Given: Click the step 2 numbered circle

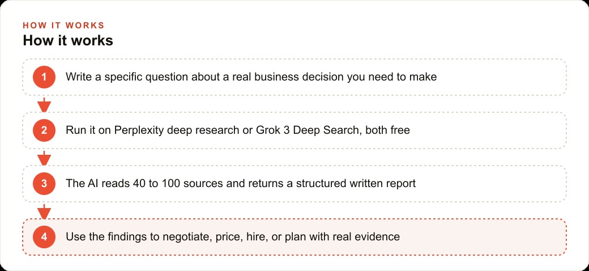Looking at the screenshot, I should (x=44, y=130).
